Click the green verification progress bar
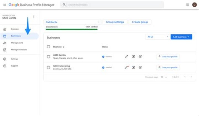The width and height of the screenshot is (199, 116). point(72,29)
